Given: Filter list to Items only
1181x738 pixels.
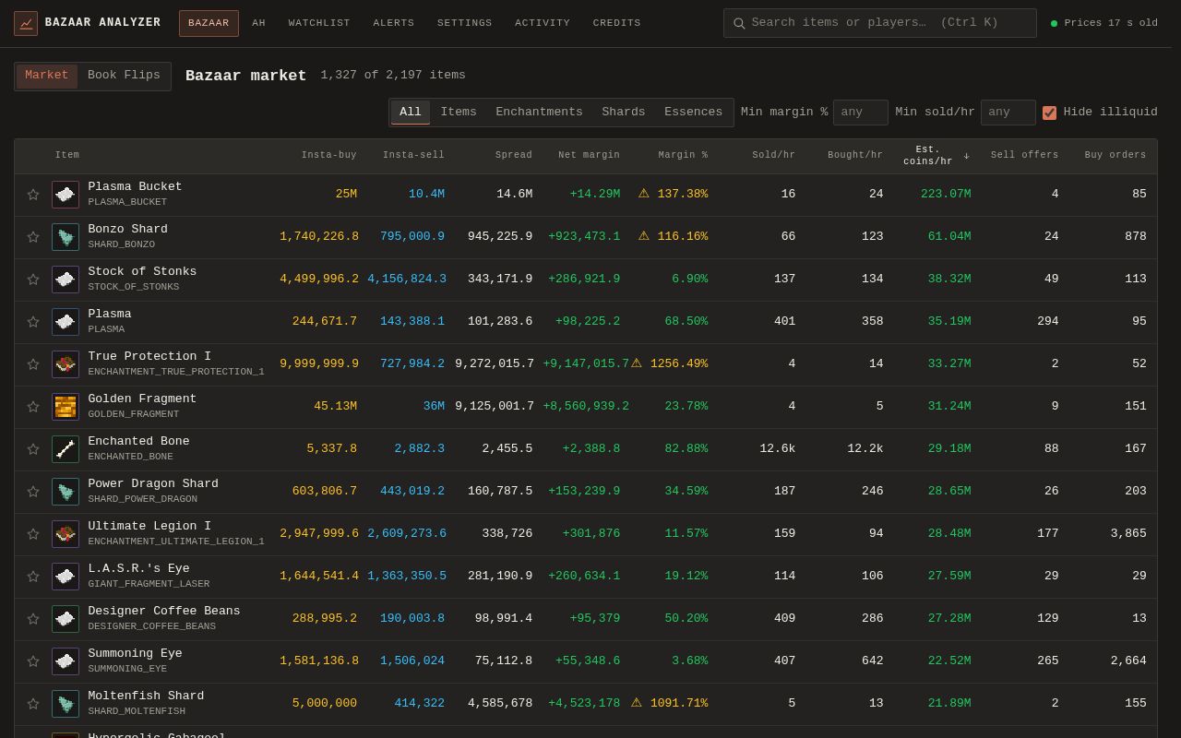Looking at the screenshot, I should (459, 113).
